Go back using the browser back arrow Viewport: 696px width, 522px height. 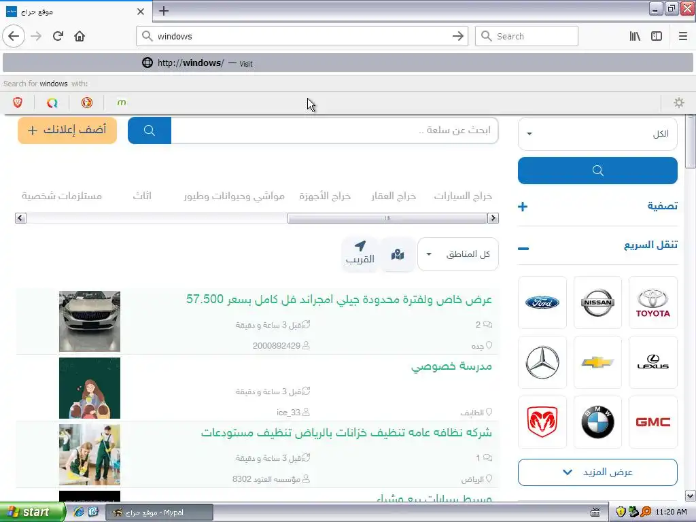(14, 36)
